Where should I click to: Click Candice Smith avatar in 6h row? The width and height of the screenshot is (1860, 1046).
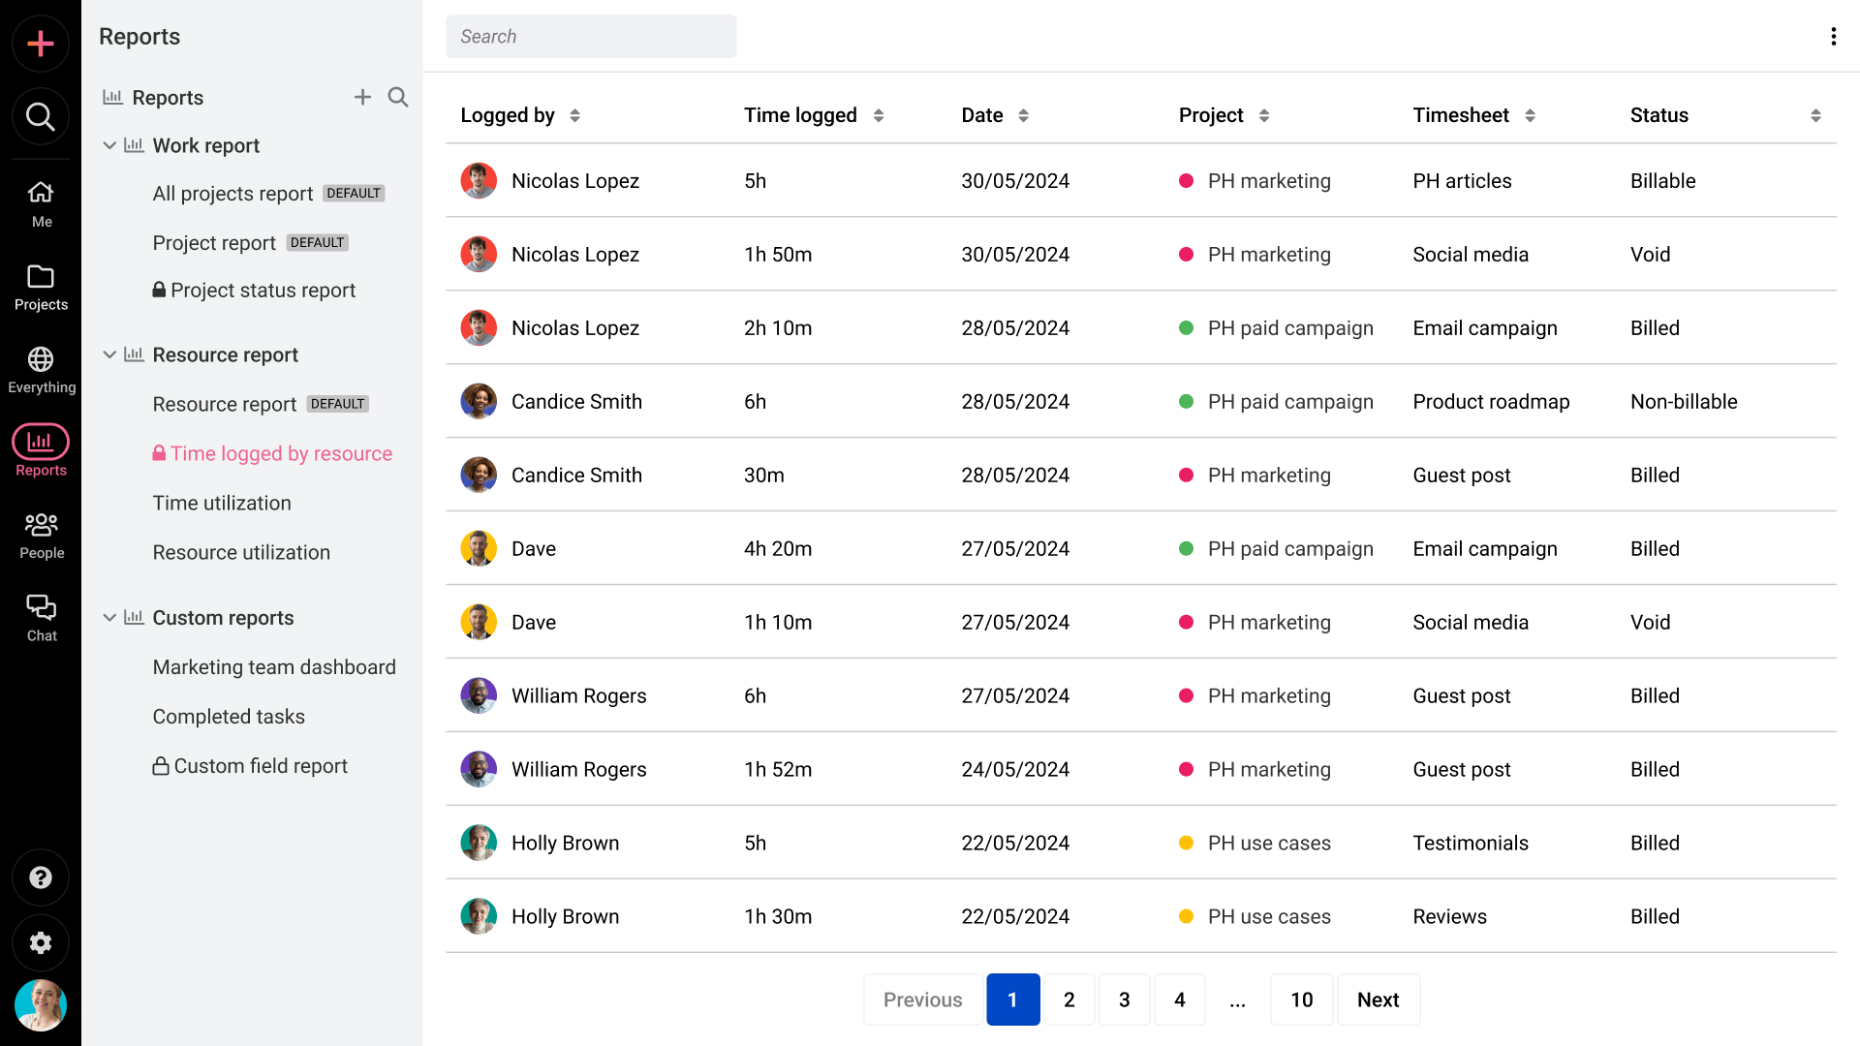click(479, 401)
